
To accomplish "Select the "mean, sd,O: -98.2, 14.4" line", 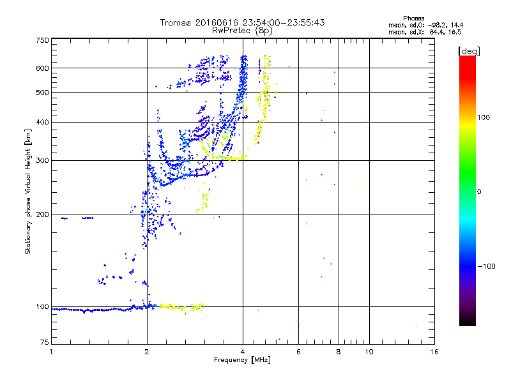I will [x=425, y=25].
